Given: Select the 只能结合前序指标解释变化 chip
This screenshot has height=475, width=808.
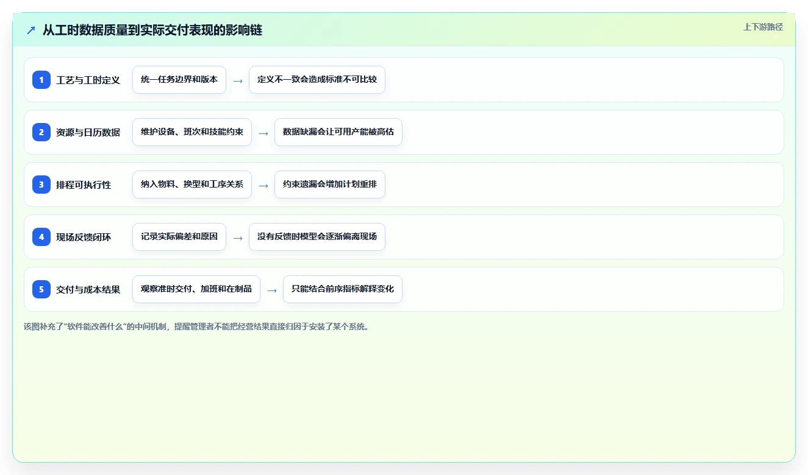Looking at the screenshot, I should 343,289.
